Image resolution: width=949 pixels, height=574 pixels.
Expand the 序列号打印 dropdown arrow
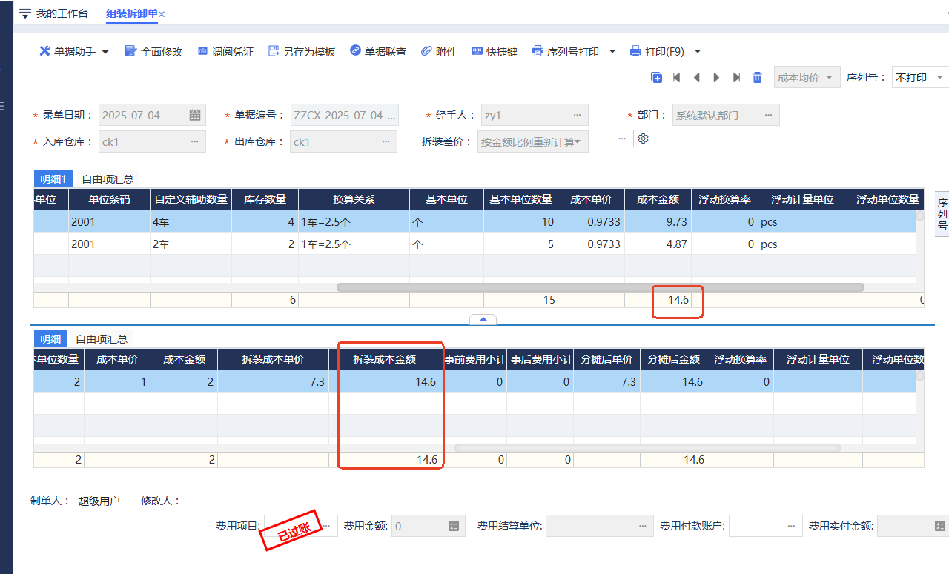612,52
